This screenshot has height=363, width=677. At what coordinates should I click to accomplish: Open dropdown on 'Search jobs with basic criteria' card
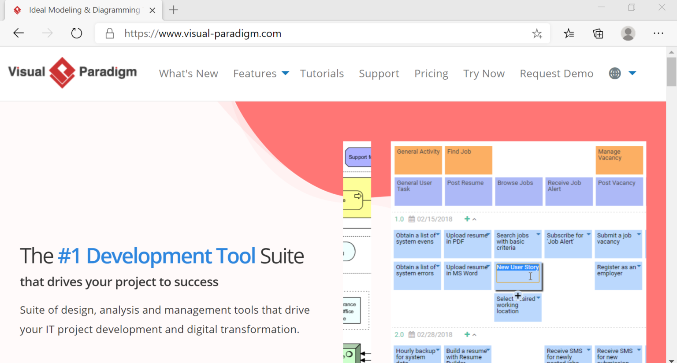[538, 235]
